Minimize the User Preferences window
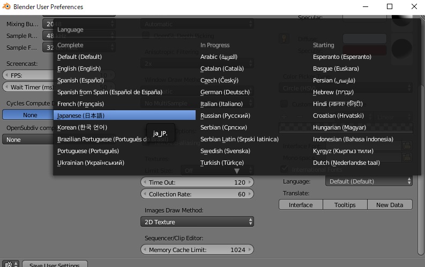The height and width of the screenshot is (267, 425). coord(366,6)
